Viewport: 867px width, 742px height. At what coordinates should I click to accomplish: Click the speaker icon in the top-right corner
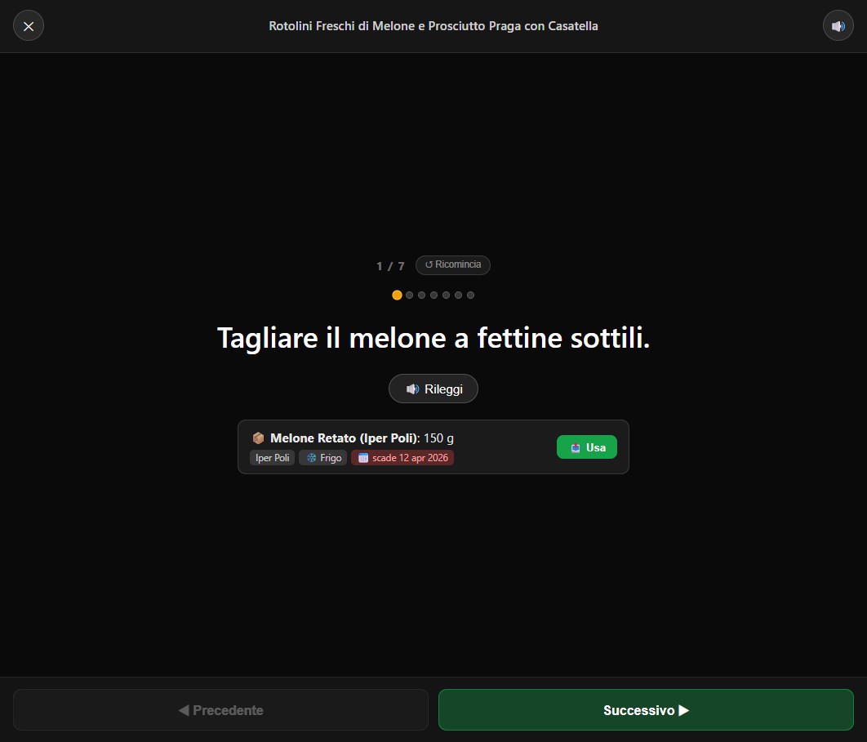(838, 25)
